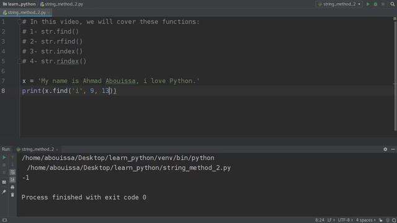Viewport: 397px width, 223px height.
Task: Open the UTF-8 encoding selector
Action: 345,220
